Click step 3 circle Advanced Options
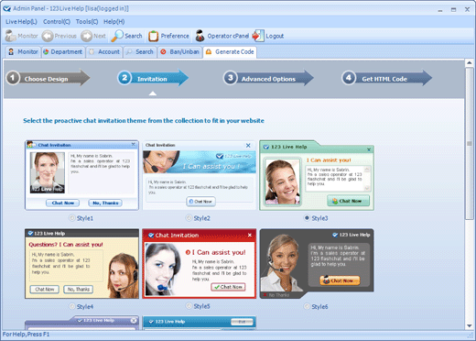Screen dimensions: 476x341 pos(231,78)
